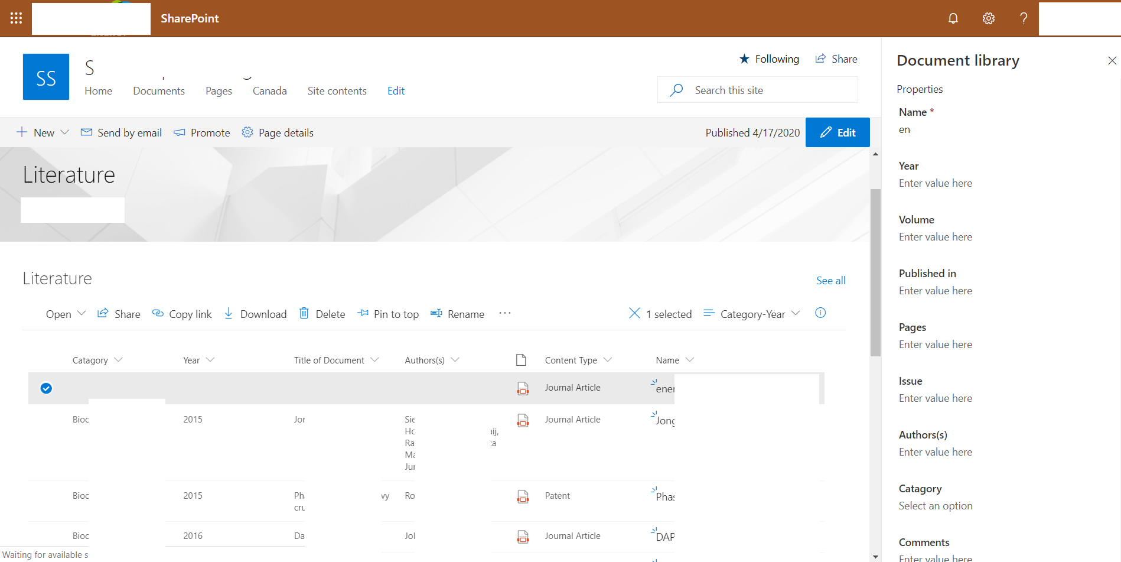Click the Edit link in site navigation
Image resolution: width=1121 pixels, height=562 pixels.
click(x=396, y=90)
